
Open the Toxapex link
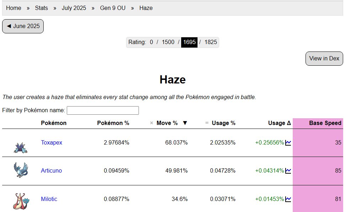click(52, 143)
